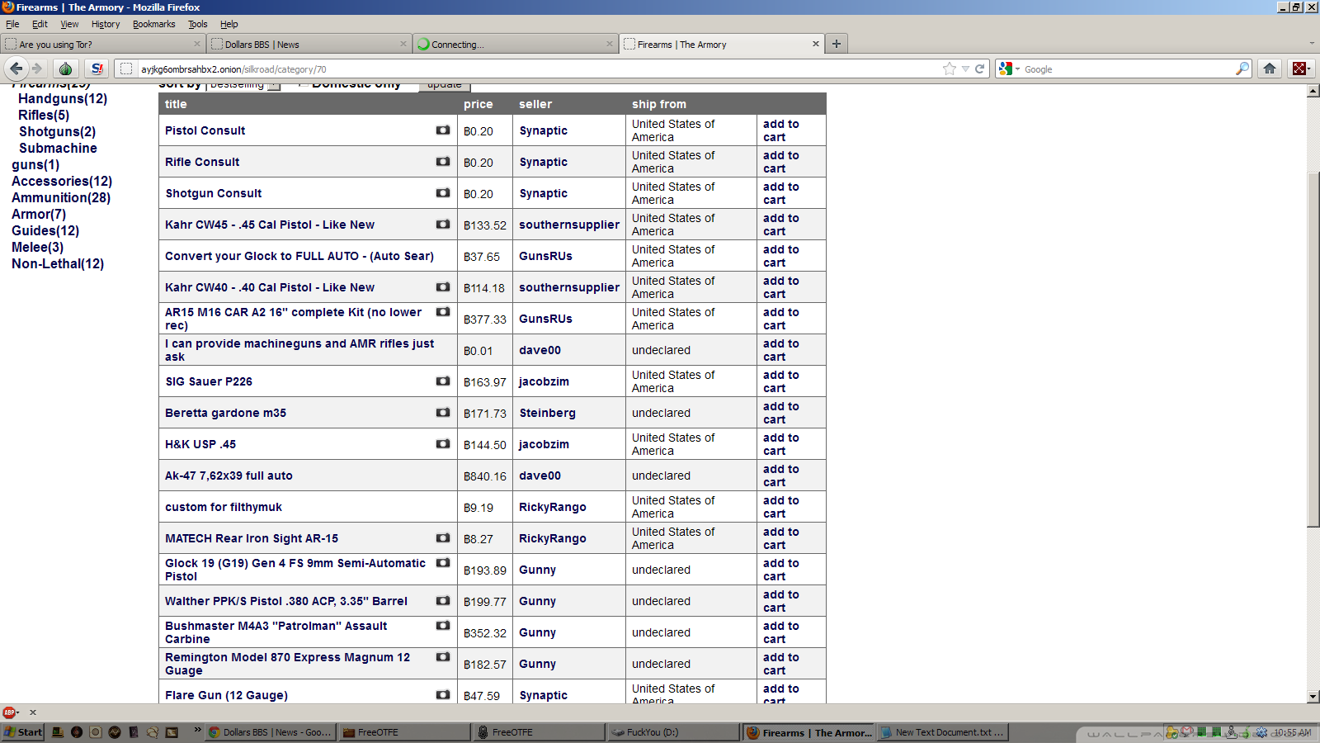Click the Google search input field

(x=1128, y=69)
